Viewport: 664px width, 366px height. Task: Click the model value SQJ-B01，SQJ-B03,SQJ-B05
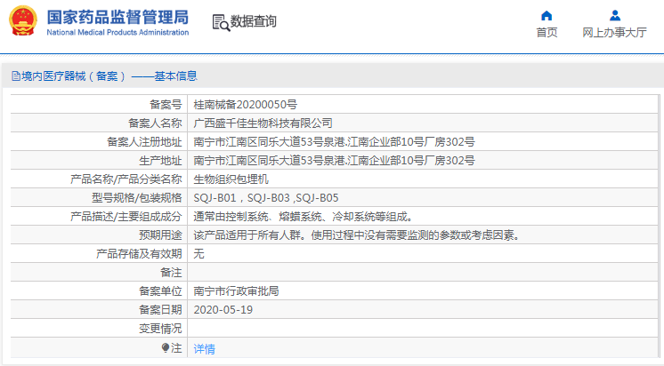265,198
